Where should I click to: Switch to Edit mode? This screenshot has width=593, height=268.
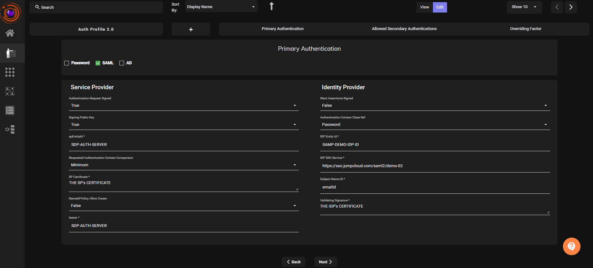[x=440, y=7]
